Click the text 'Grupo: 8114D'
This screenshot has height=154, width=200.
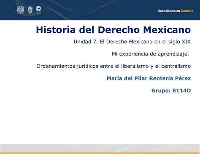pyautogui.click(x=171, y=90)
